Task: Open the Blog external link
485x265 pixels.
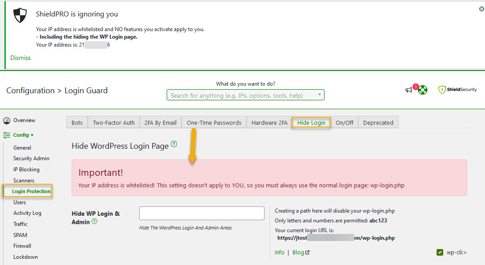Action: (x=301, y=252)
